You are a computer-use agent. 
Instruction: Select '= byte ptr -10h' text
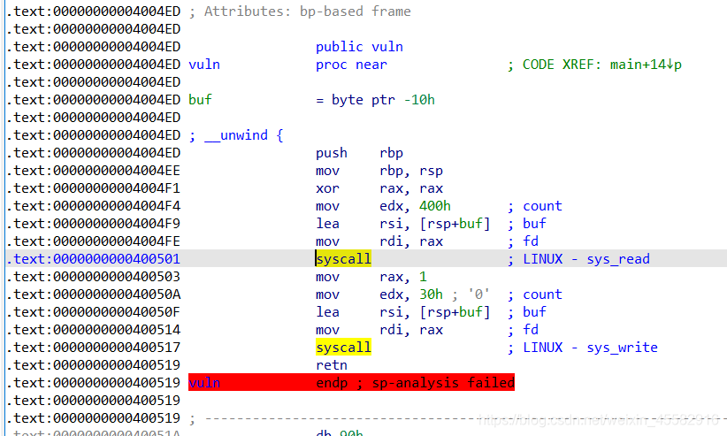click(x=376, y=100)
